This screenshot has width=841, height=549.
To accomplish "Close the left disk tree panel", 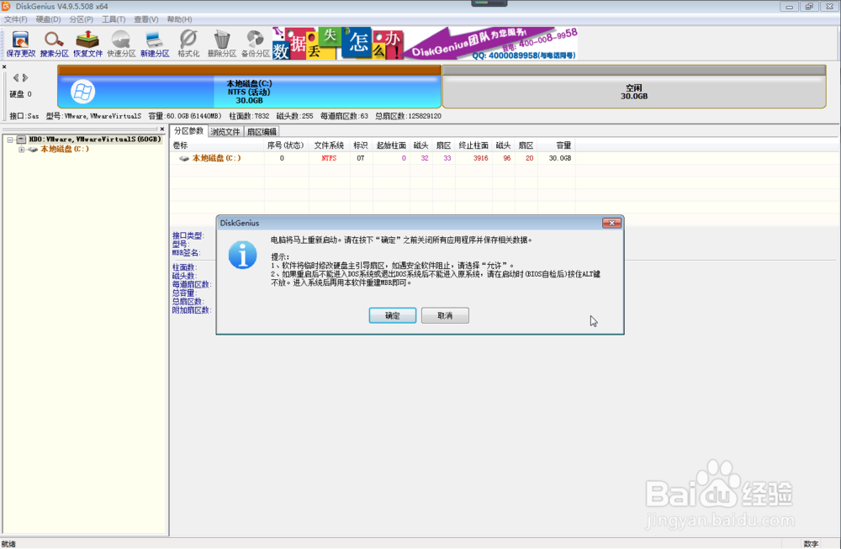I will 162,129.
